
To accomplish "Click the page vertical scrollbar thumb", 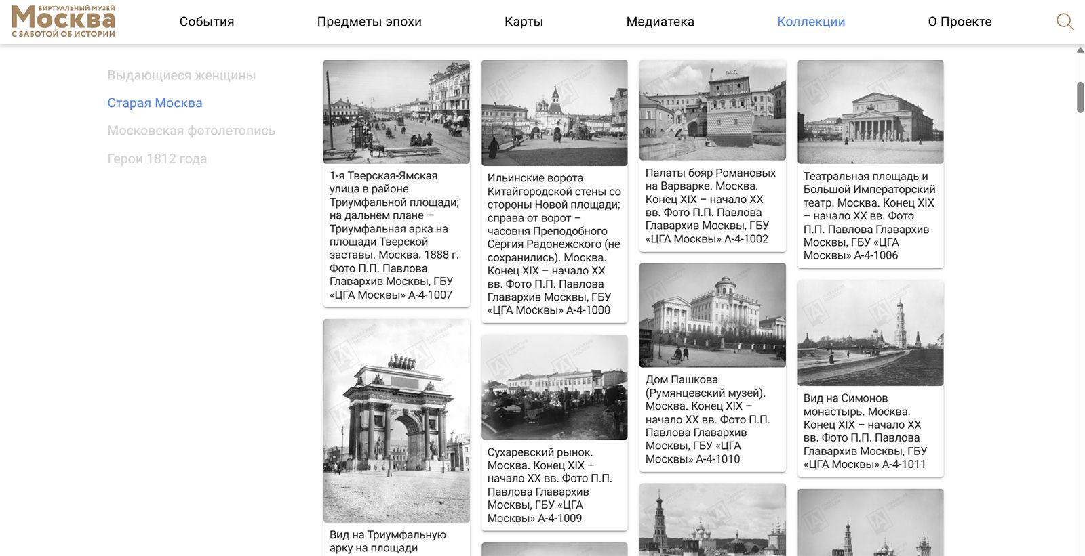I will coord(1080,97).
